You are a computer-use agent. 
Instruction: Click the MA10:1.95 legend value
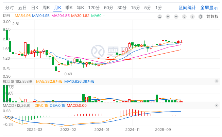click(41, 16)
